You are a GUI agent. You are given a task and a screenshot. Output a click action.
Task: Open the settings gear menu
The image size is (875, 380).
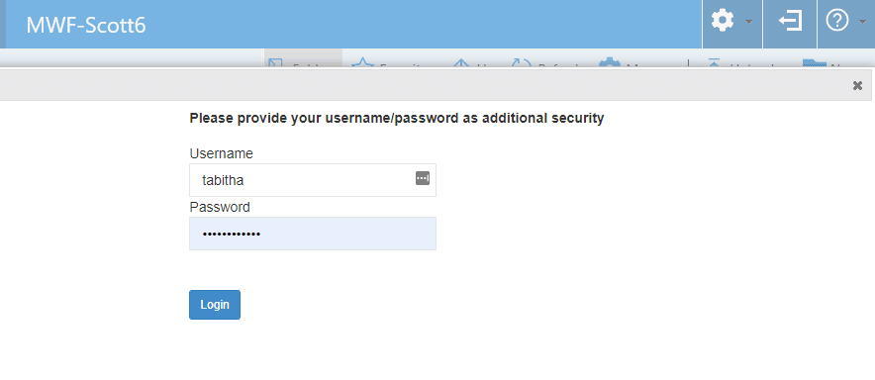(x=723, y=22)
